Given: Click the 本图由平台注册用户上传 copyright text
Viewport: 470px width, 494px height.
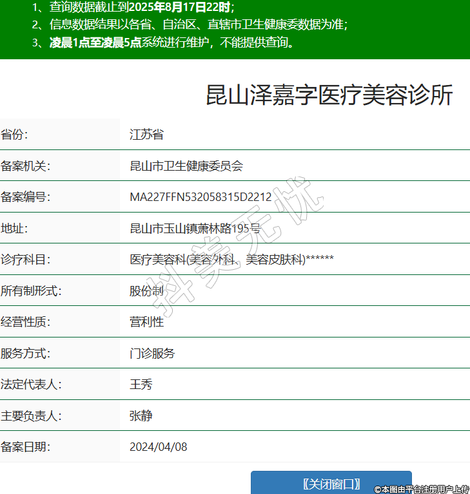Looking at the screenshot, I should point(421,489).
